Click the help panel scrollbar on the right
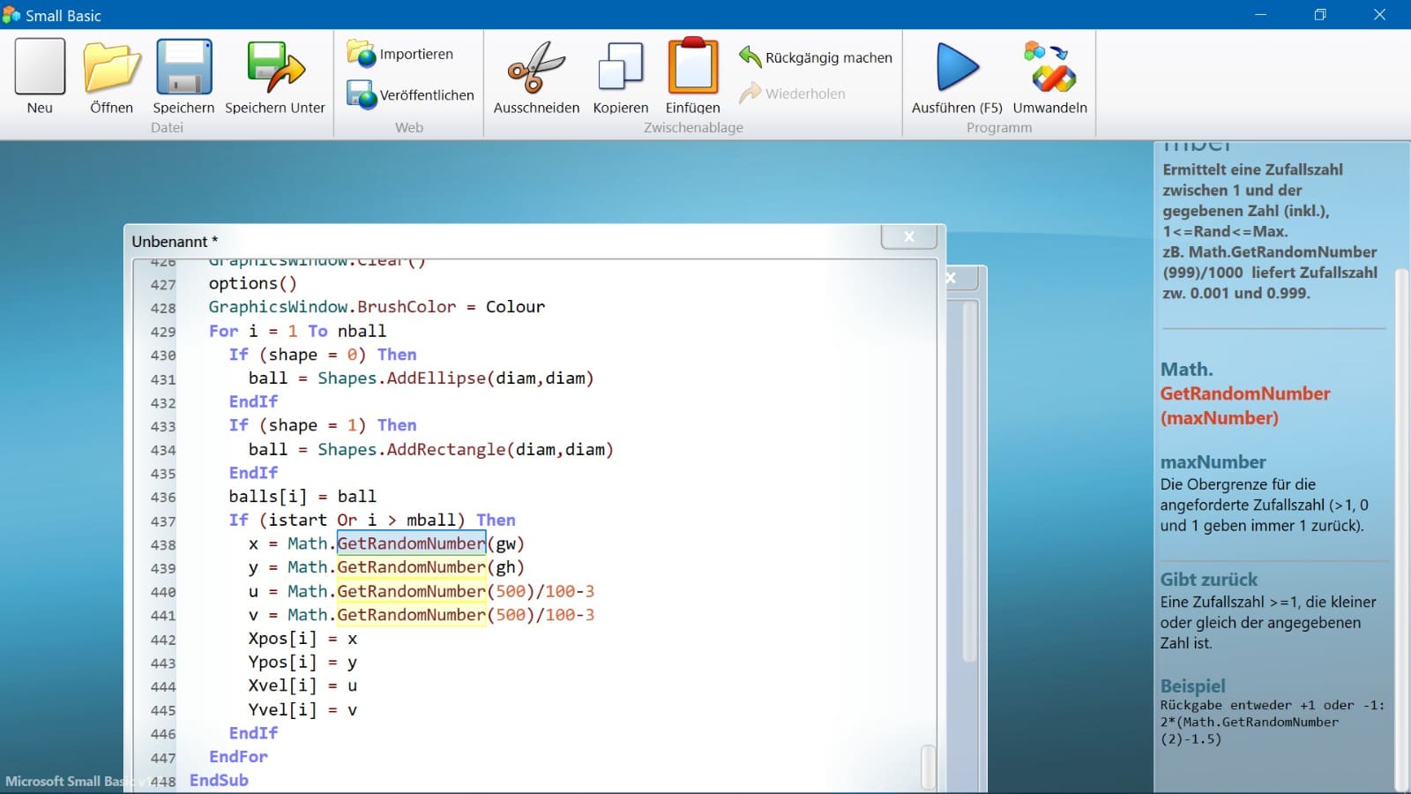 1401,529
